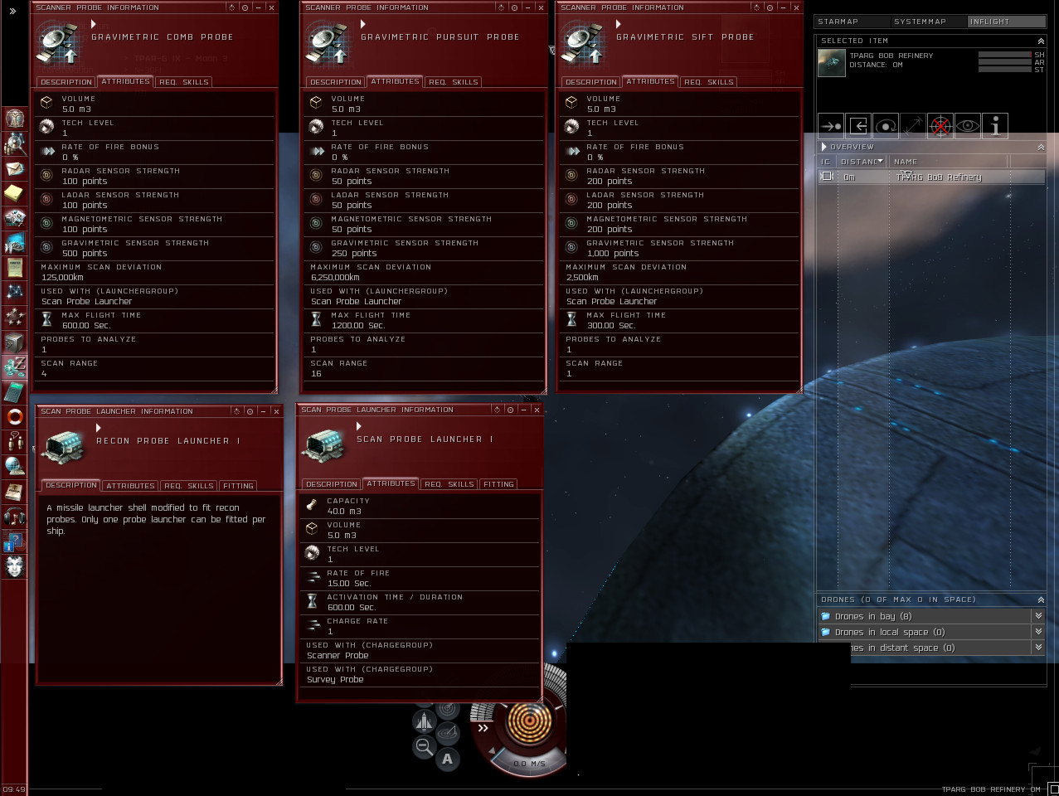Open Fitting tab of Recon Probe Launcher I
1059x796 pixels.
point(238,486)
